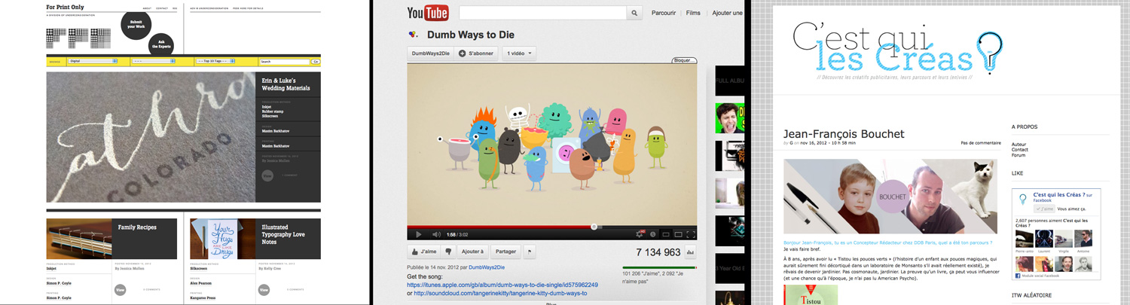This screenshot has width=1130, height=305.
Task: Open the middle browse dropdown on FPO
Action: [154, 61]
